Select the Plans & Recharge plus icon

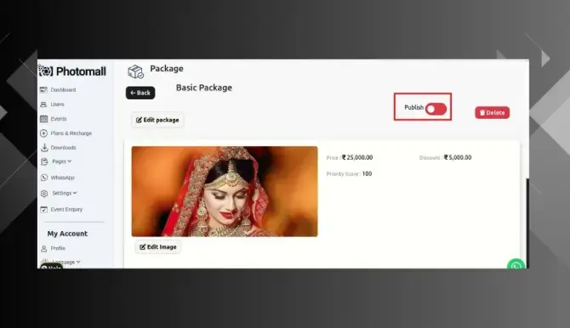point(43,133)
